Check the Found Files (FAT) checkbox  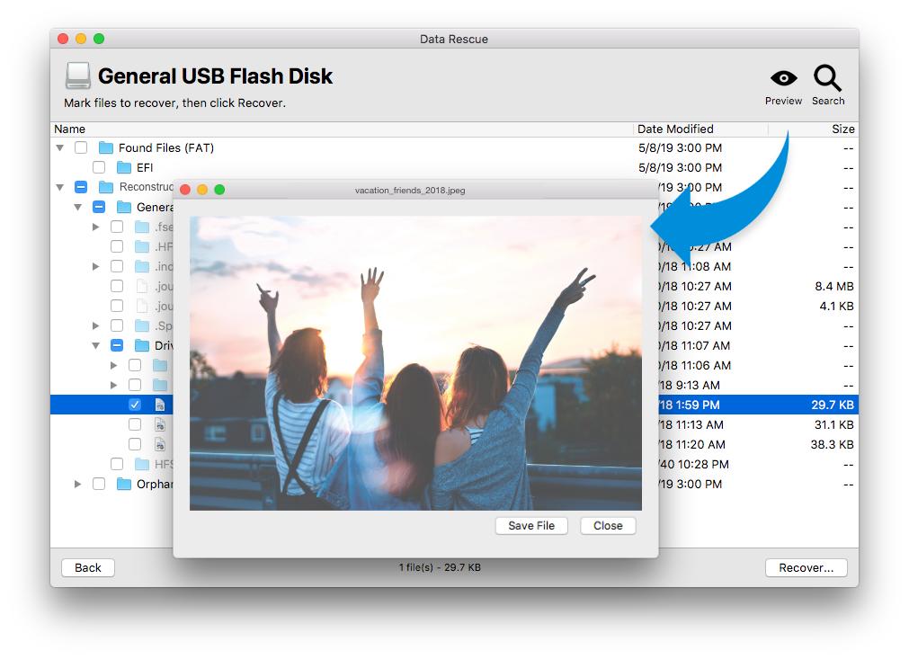80,147
